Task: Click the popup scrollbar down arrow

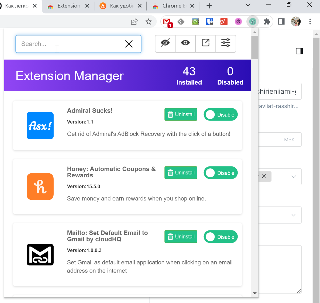Action: pyautogui.click(x=255, y=293)
